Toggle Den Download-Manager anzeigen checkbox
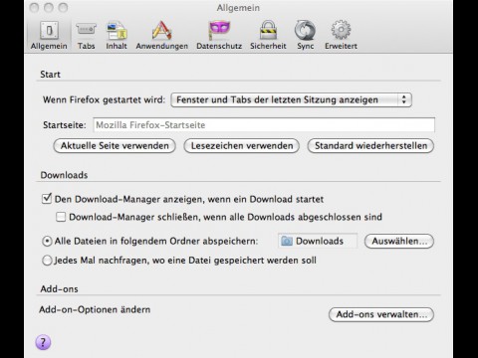 point(47,199)
